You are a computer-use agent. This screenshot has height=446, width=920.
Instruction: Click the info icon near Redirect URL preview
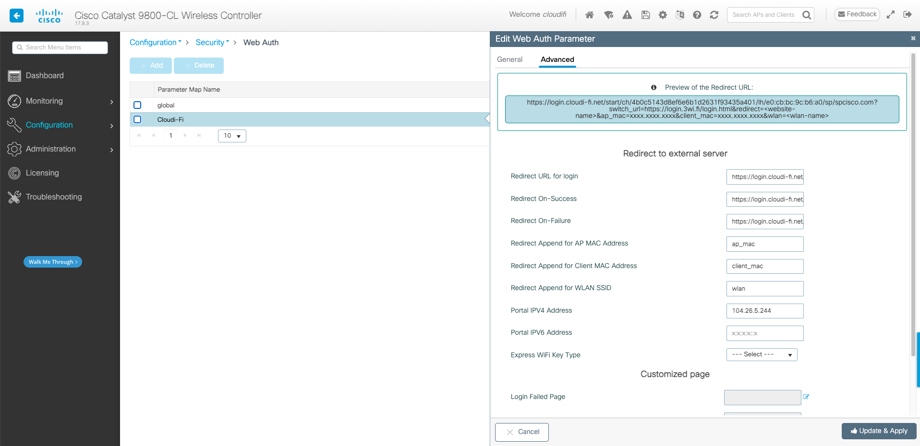coord(654,87)
